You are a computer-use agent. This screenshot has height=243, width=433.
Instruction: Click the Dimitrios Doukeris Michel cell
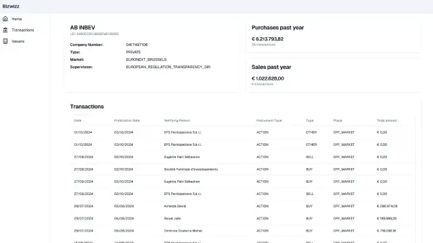pyautogui.click(x=183, y=231)
